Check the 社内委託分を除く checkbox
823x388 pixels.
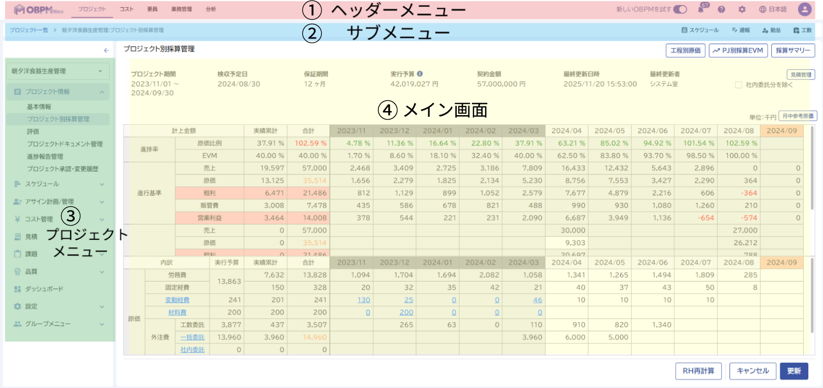739,85
